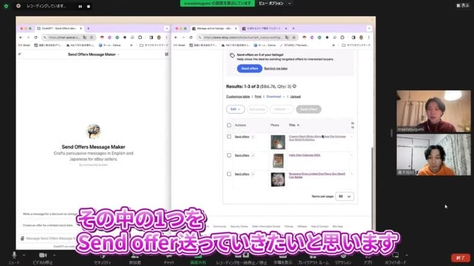Check the Hello Kitty Calendar listing checkbox
The width and height of the screenshot is (474, 266).
(x=229, y=156)
